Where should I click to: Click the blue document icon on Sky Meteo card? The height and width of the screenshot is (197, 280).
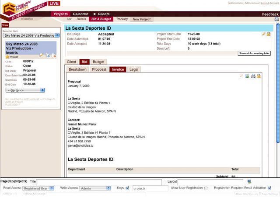[48, 55]
